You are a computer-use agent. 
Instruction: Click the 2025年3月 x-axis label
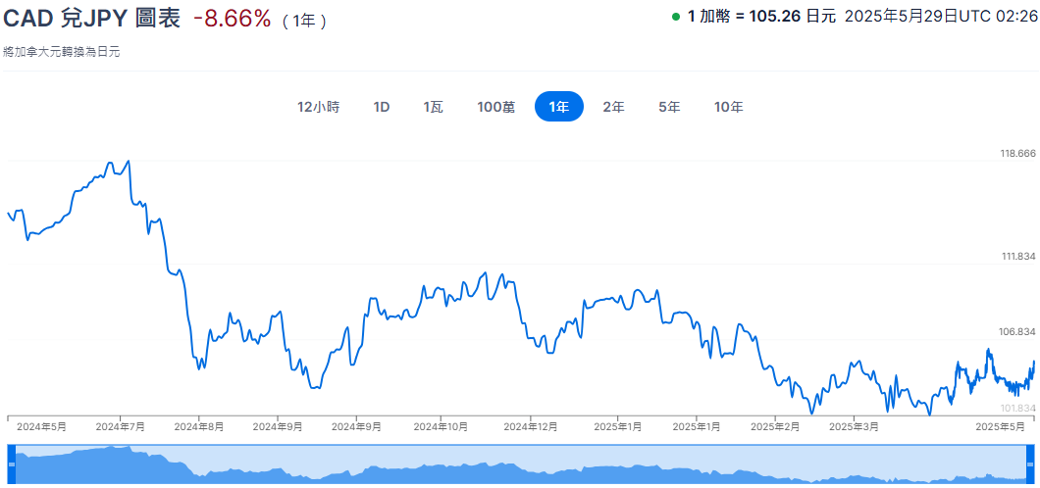coord(855,427)
